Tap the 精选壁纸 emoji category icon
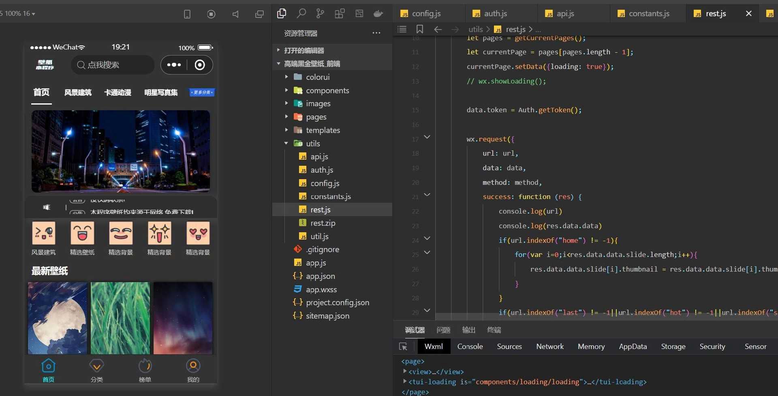The image size is (778, 396). pyautogui.click(x=82, y=233)
